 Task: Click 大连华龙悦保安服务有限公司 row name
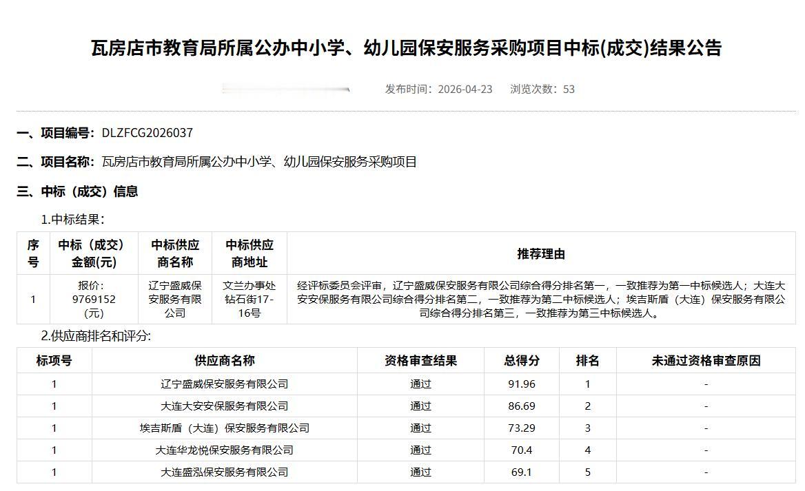click(225, 450)
